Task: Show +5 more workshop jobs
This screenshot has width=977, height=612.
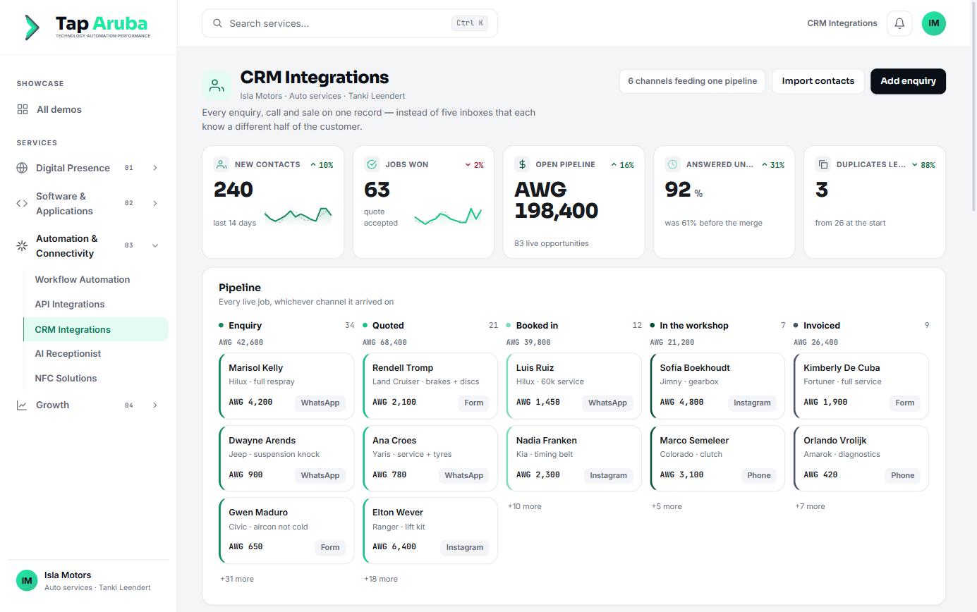Action: point(667,506)
